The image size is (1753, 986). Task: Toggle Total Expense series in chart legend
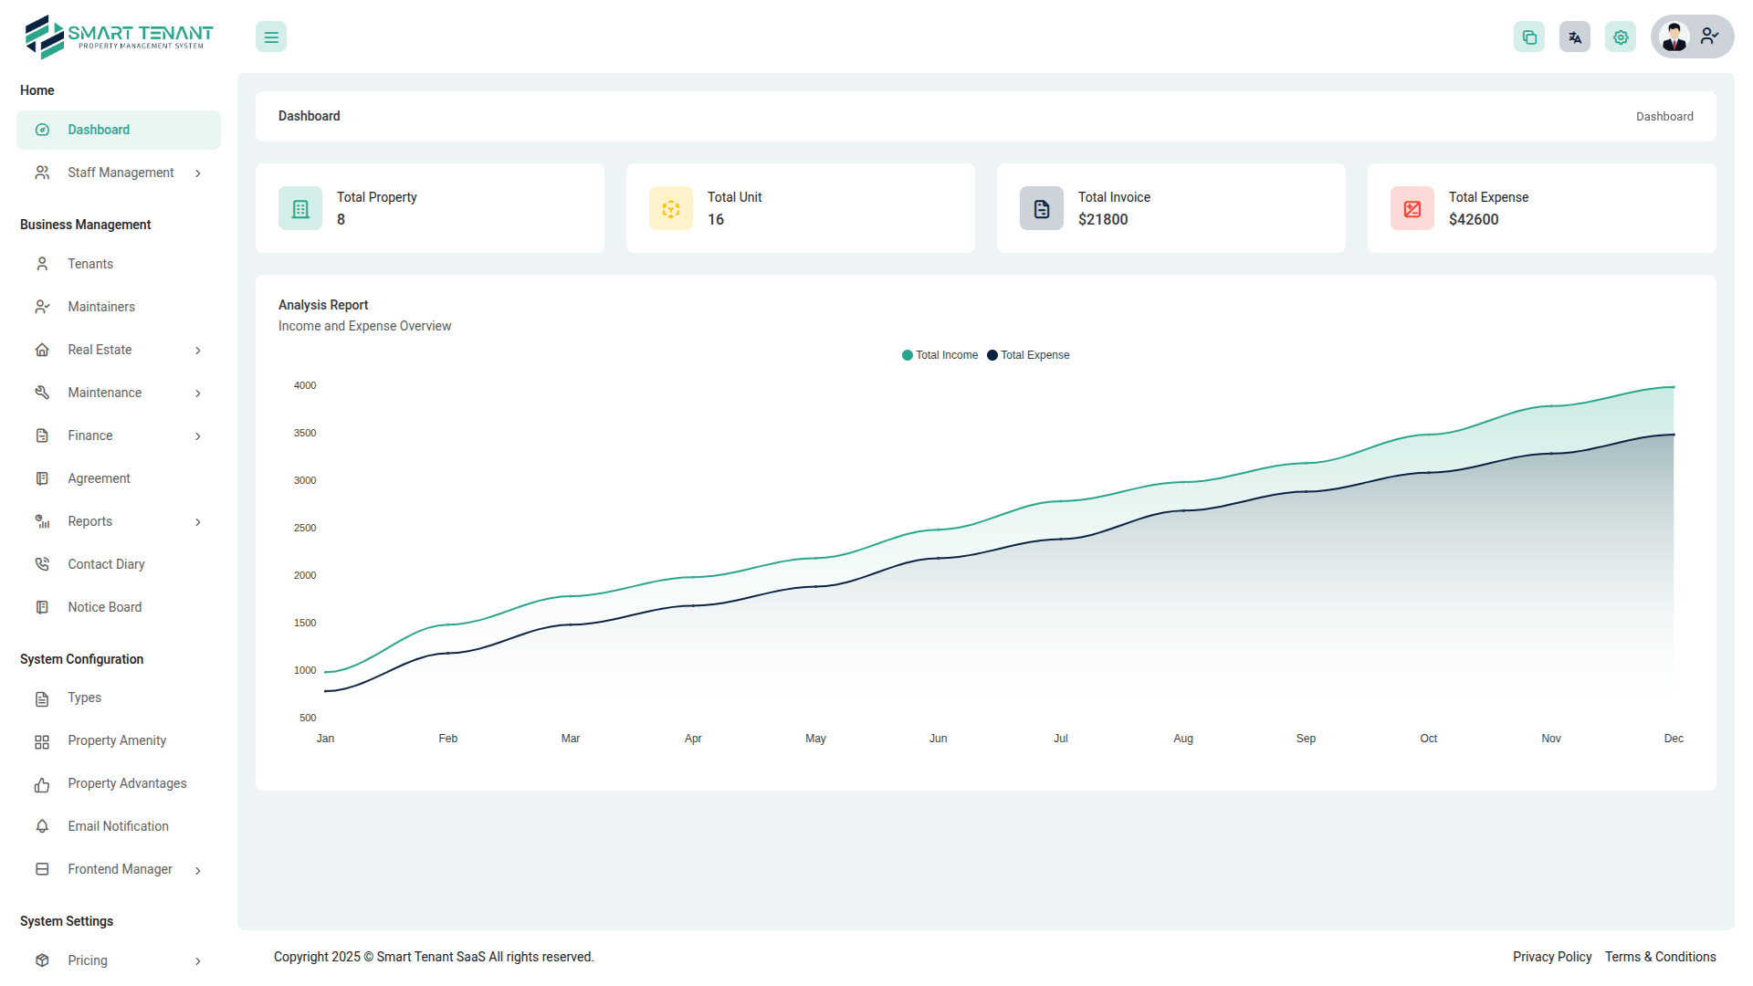point(1029,355)
